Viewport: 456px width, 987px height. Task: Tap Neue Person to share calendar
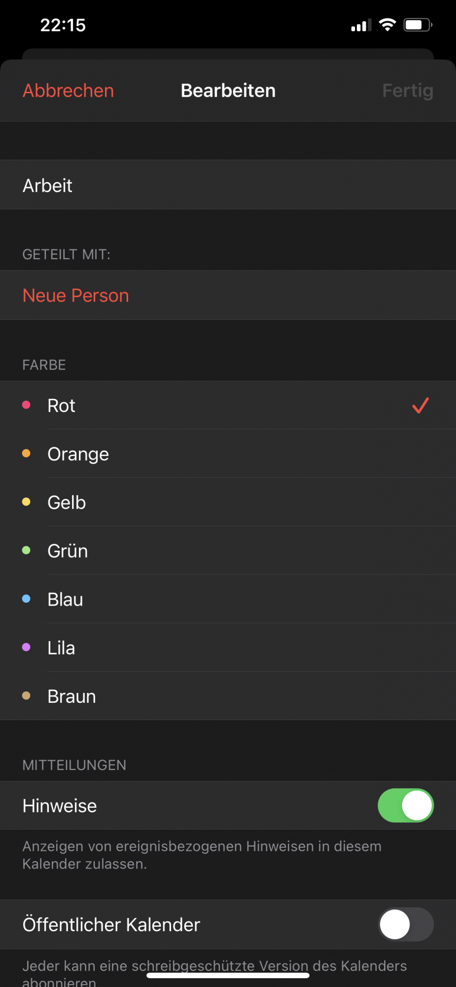point(76,295)
